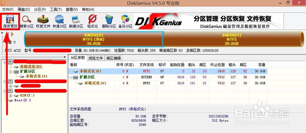Click the 新建分区 new partition icon

(76, 21)
